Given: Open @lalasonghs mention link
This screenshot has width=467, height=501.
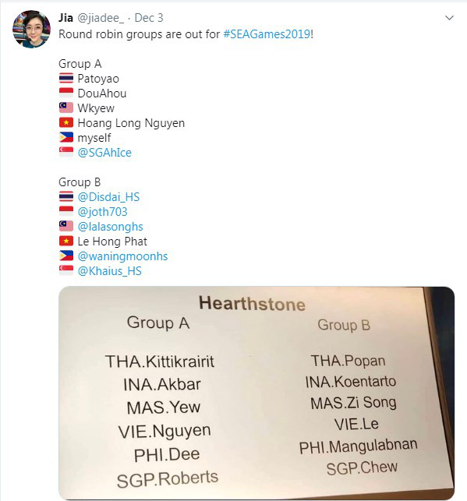Looking at the screenshot, I should 110,227.
